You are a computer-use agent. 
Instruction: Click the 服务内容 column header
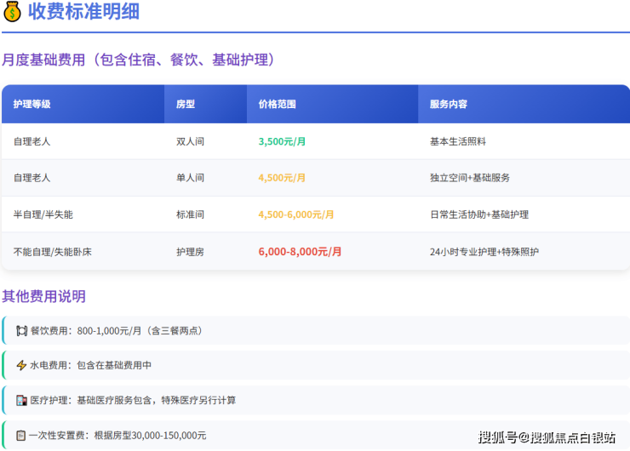tap(449, 104)
